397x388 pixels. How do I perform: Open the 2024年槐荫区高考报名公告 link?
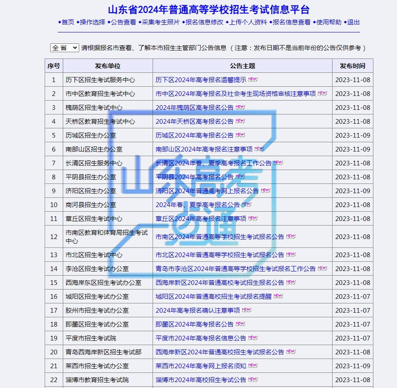pos(194,107)
